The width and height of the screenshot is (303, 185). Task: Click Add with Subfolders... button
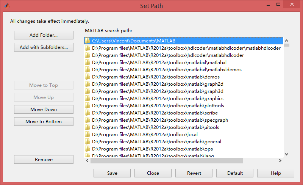44,47
